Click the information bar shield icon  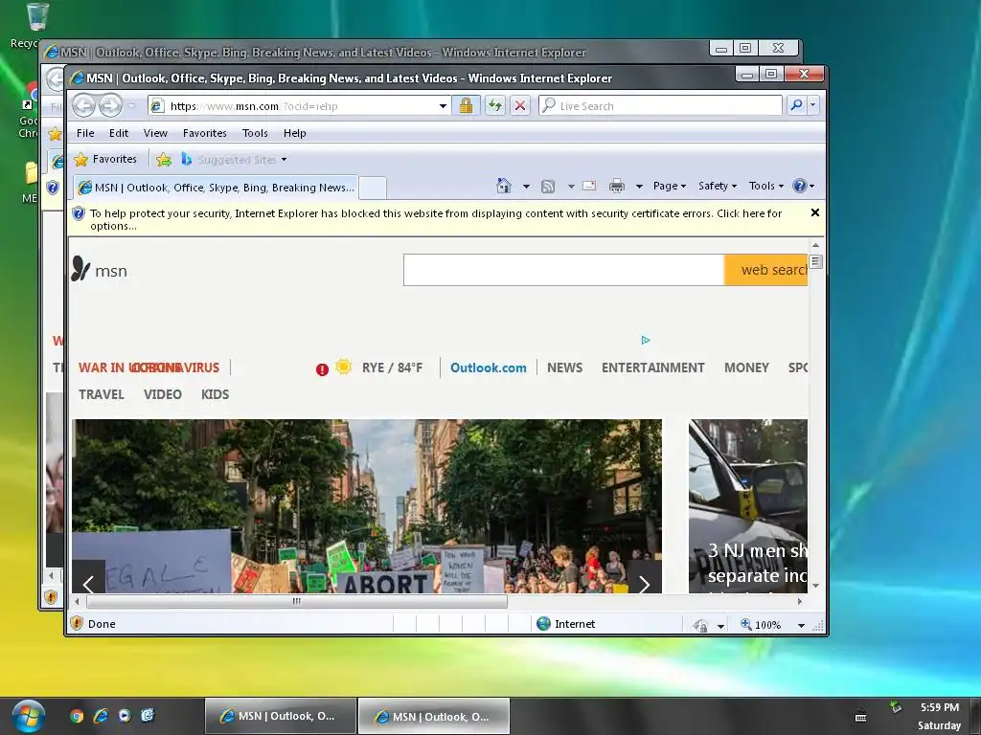79,213
